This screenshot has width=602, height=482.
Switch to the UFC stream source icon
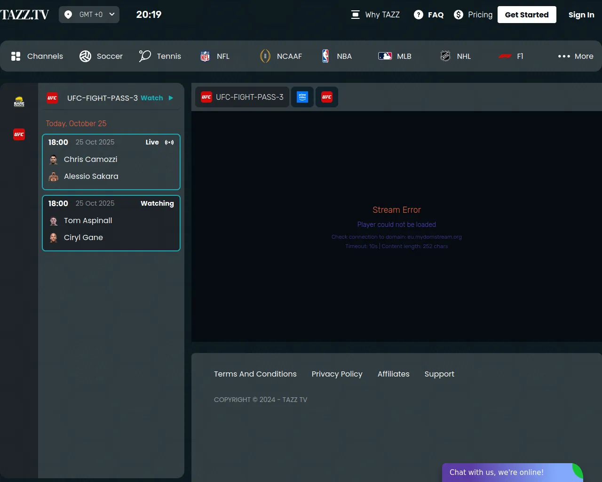pos(327,97)
